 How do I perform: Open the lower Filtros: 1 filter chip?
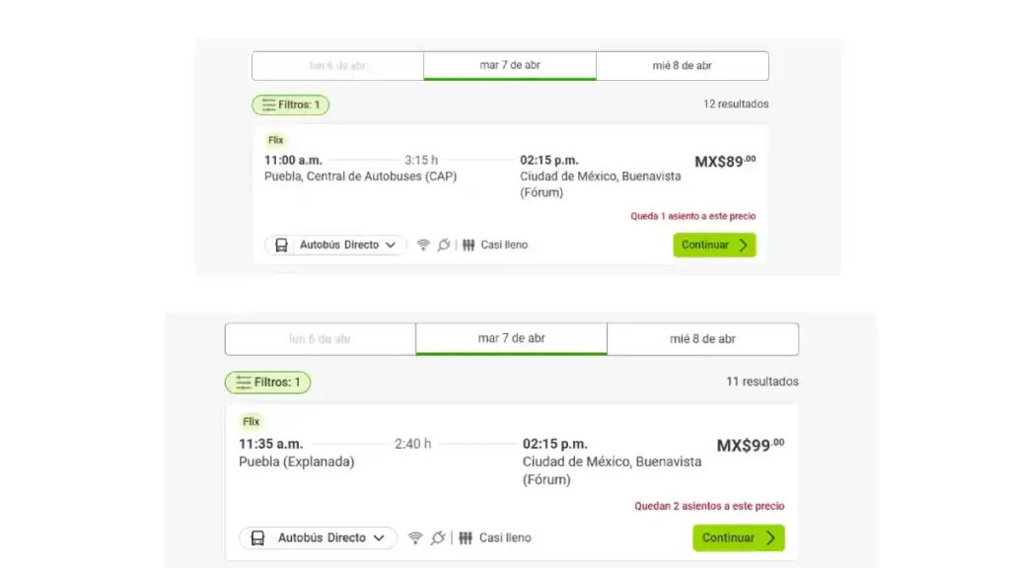coord(268,382)
